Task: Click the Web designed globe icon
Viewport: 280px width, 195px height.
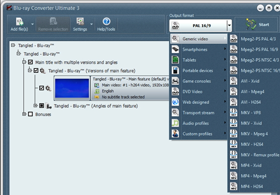Action: tap(175, 102)
